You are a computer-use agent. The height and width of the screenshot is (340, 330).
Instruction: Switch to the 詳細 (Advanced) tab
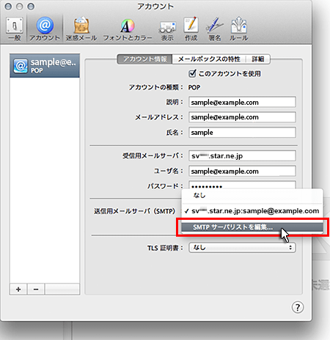(258, 59)
